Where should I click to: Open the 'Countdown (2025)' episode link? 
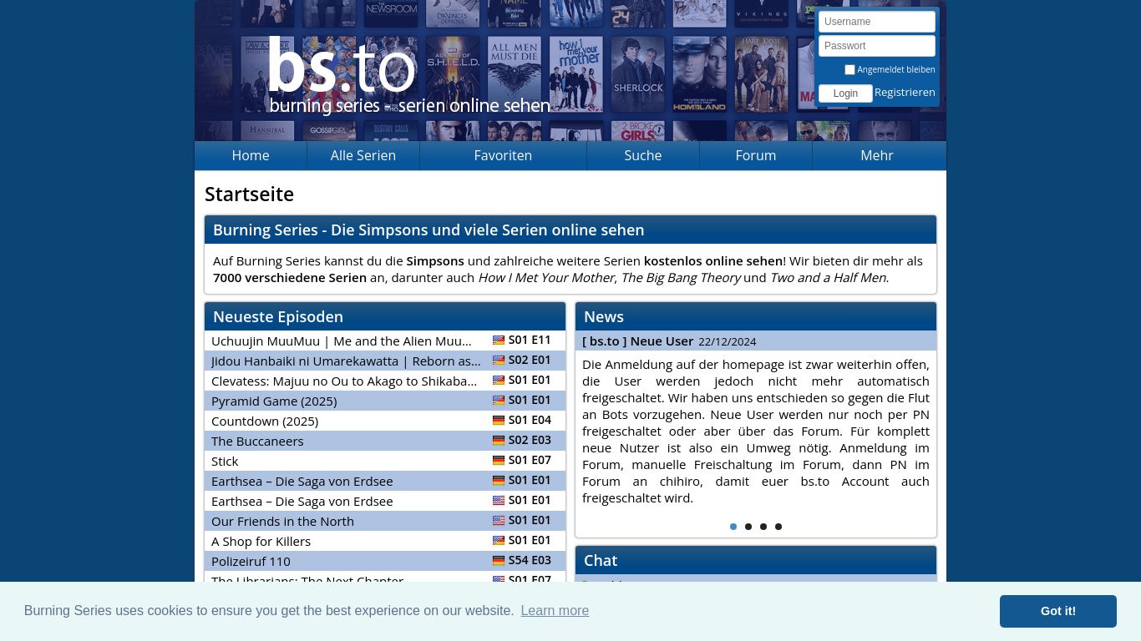pos(265,421)
